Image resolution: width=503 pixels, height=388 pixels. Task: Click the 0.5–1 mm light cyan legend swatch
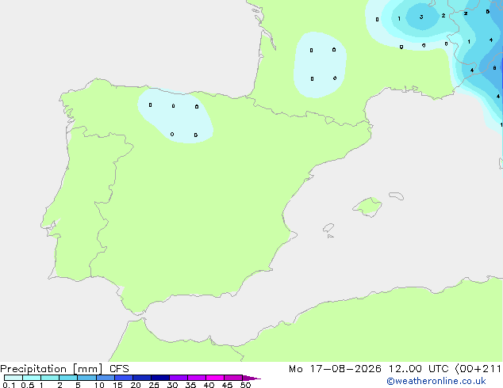(x=32, y=378)
